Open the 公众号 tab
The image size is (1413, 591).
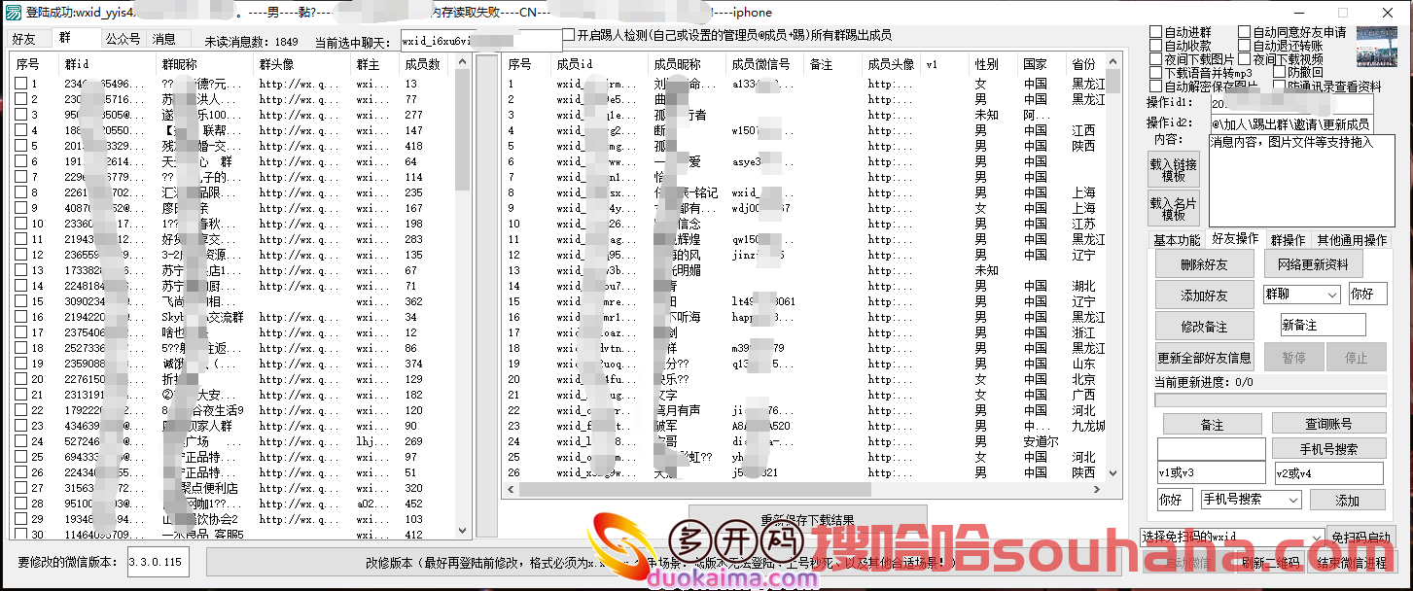123,40
